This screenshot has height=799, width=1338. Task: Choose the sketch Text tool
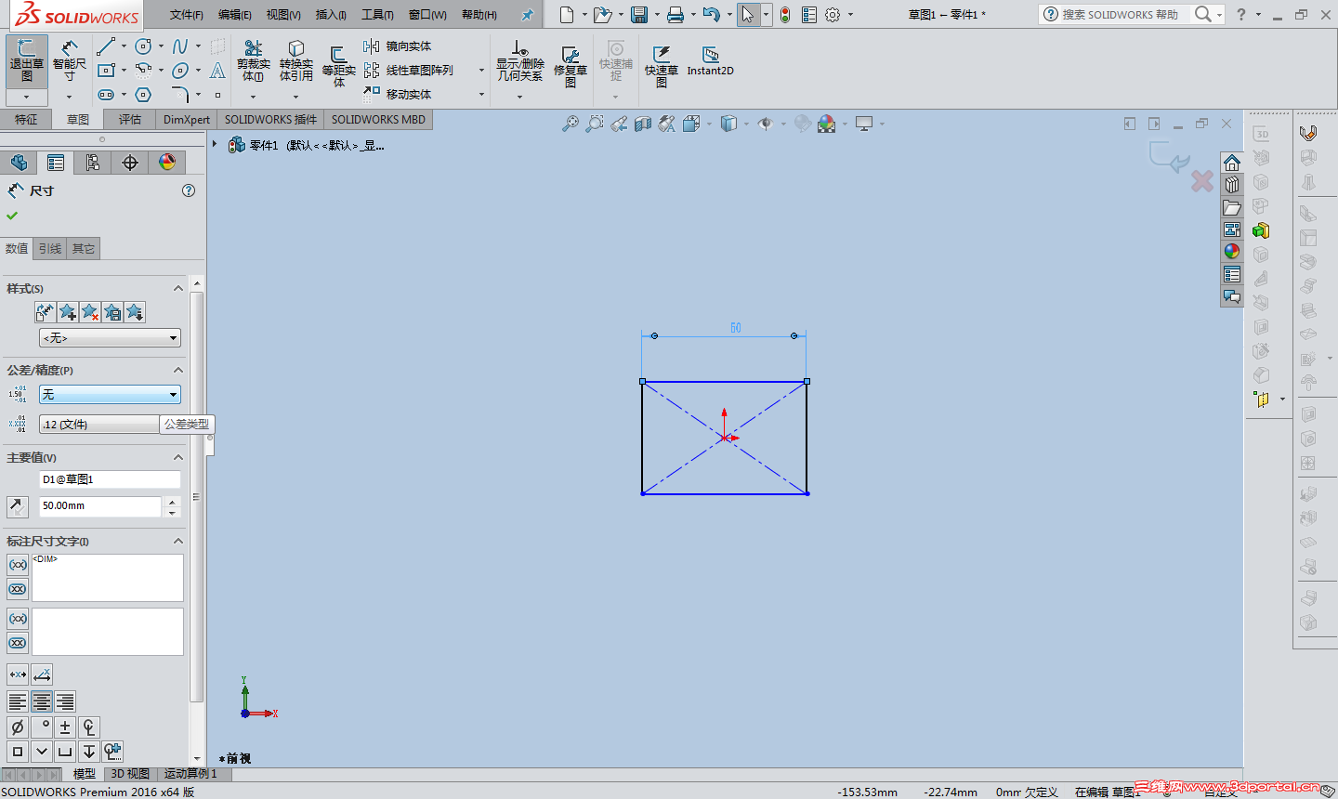pos(217,71)
